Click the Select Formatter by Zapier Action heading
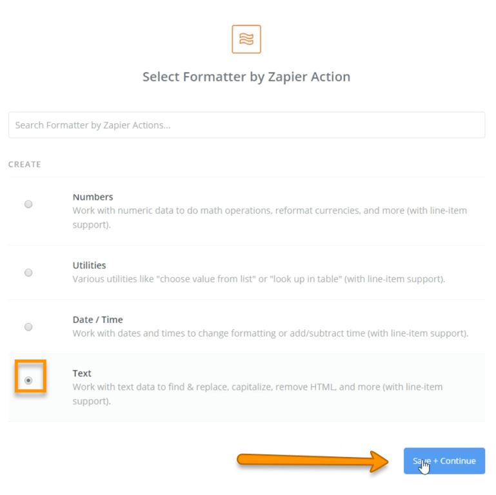 (246, 77)
